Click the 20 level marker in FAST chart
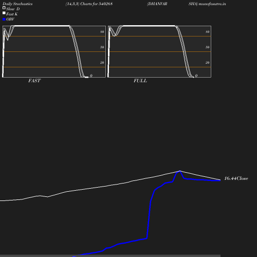Screen dimensions: 257x257 [102, 63]
